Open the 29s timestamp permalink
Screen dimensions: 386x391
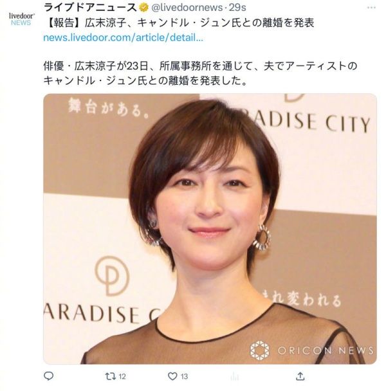point(237,8)
